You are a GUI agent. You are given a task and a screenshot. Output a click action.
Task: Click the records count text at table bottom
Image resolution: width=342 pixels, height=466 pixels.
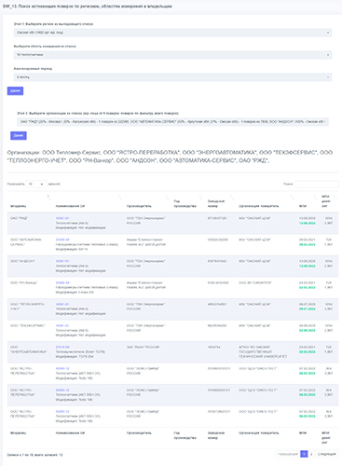34,455
